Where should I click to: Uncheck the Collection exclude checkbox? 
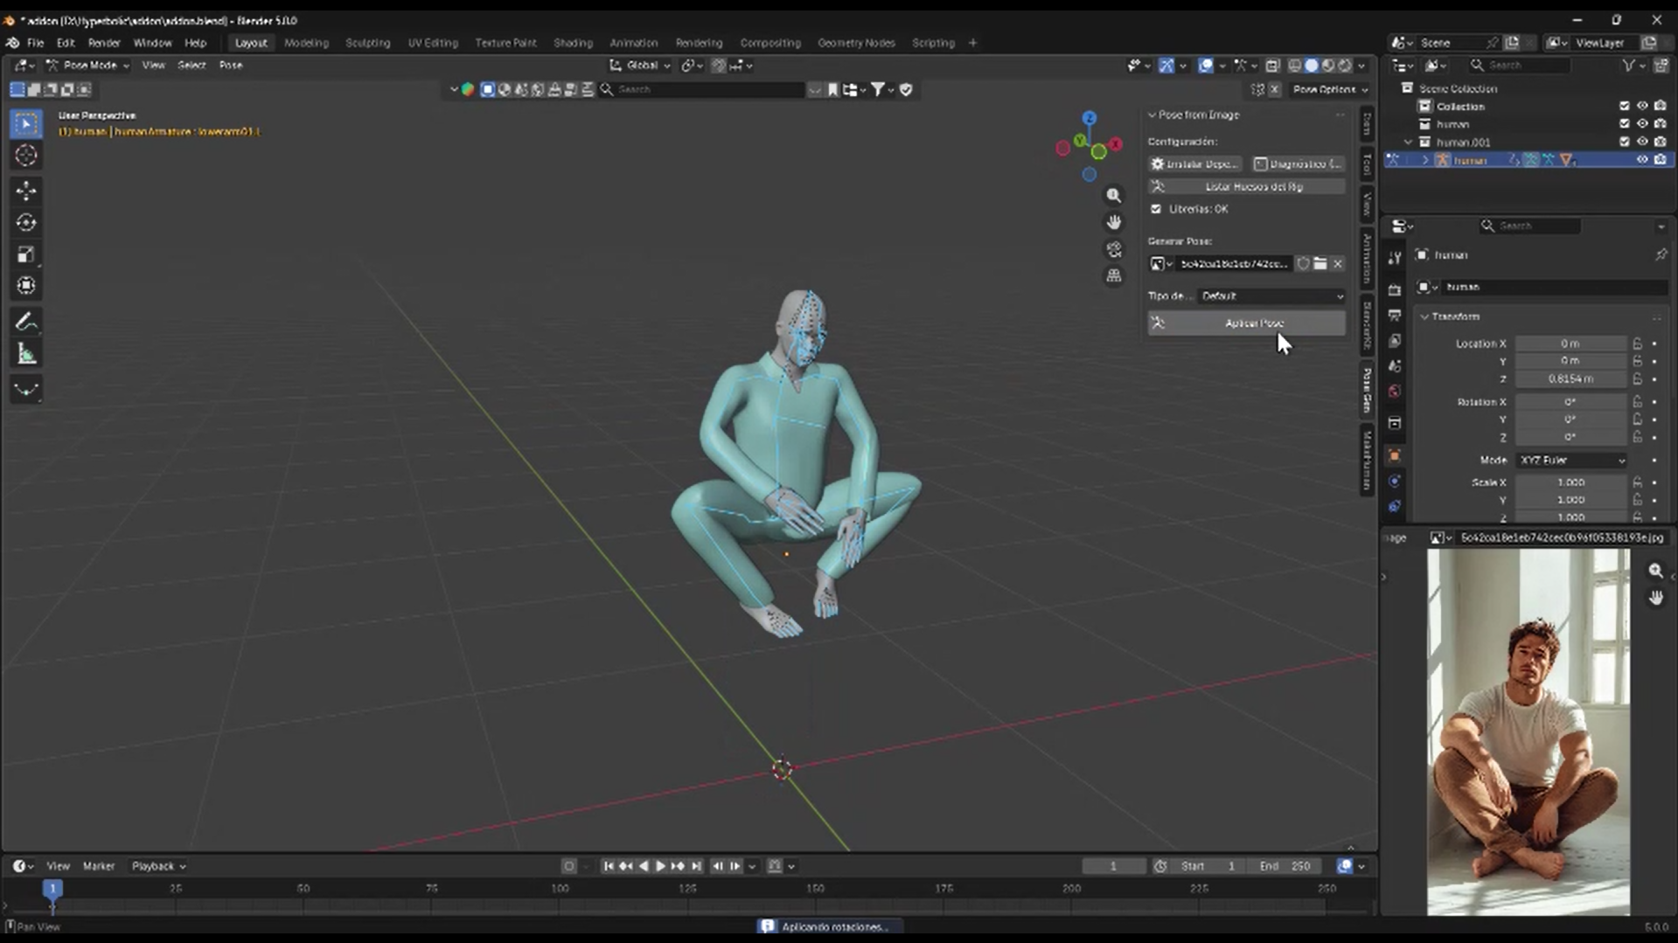click(x=1624, y=107)
